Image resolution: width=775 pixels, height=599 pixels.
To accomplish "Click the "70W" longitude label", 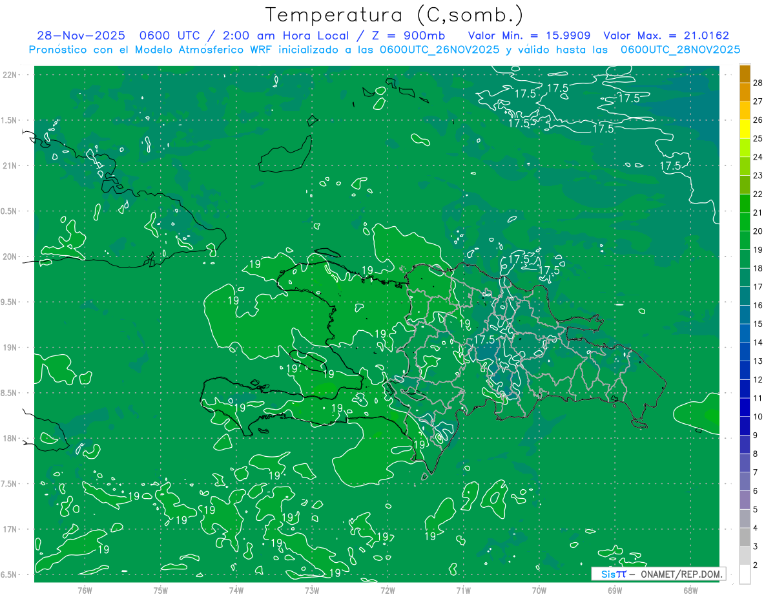I will coord(539,590).
